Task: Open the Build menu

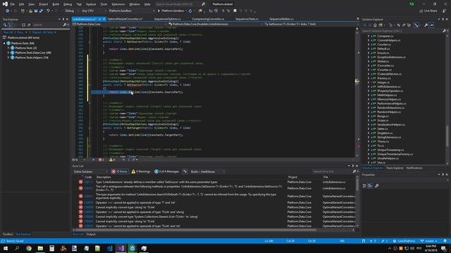Action: tap(56, 4)
